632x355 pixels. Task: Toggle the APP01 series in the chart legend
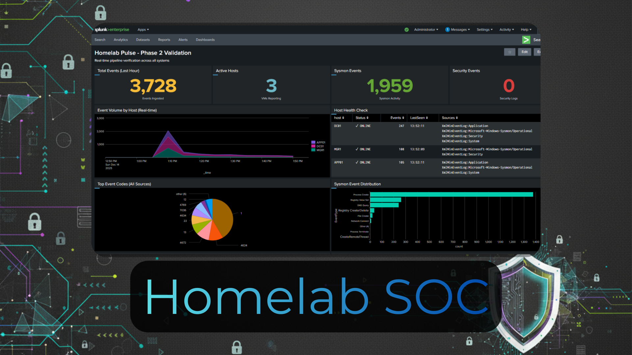pyautogui.click(x=319, y=142)
